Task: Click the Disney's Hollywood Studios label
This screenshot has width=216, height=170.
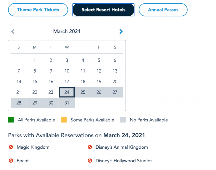Action: pos(124,161)
